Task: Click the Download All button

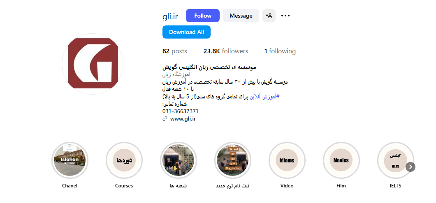Action: tap(186, 32)
